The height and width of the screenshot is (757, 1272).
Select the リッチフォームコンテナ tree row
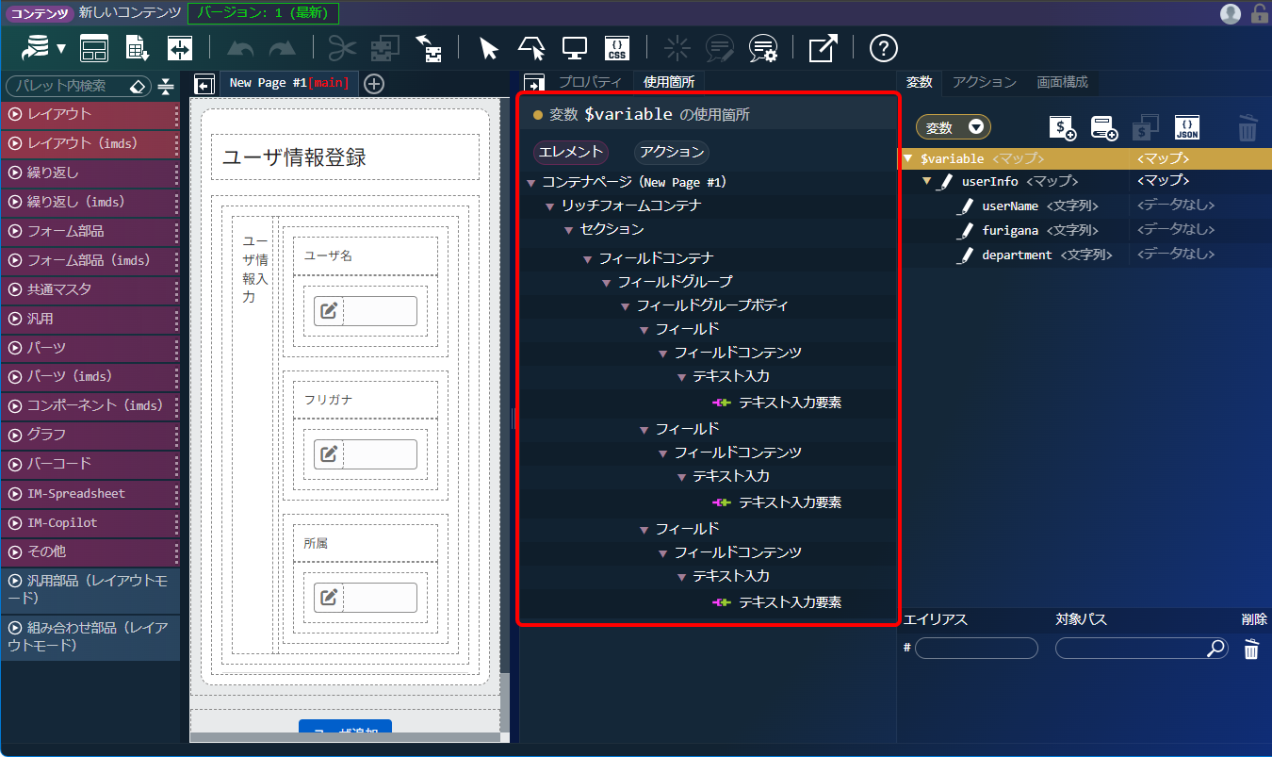point(709,206)
